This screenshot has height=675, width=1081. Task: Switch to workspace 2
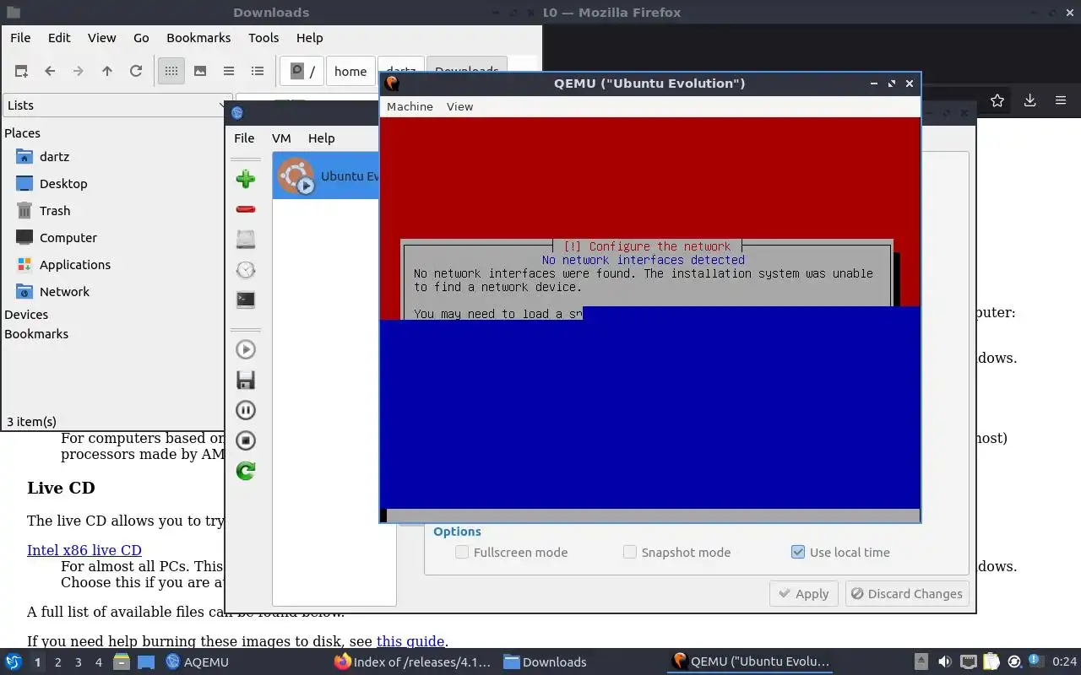pos(57,662)
